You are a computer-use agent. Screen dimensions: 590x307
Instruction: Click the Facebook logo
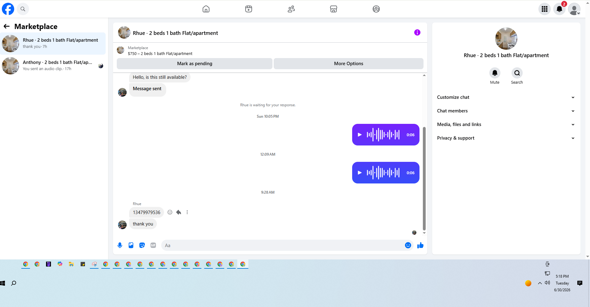(8, 9)
